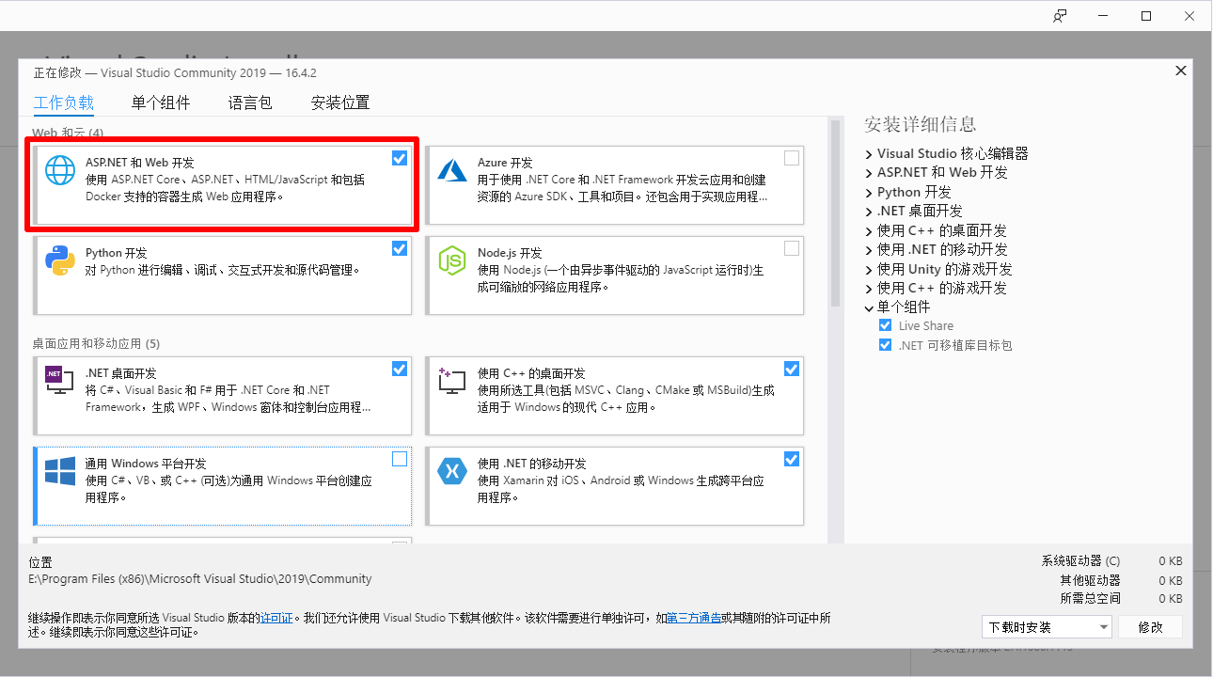Switch to the 语言包 tab
This screenshot has height=677, width=1213.
(250, 102)
